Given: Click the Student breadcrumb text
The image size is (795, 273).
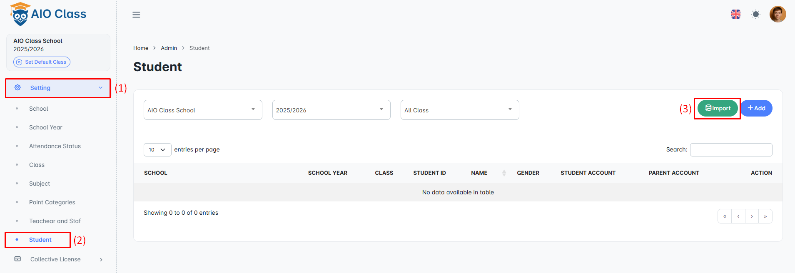Looking at the screenshot, I should pyautogui.click(x=199, y=48).
